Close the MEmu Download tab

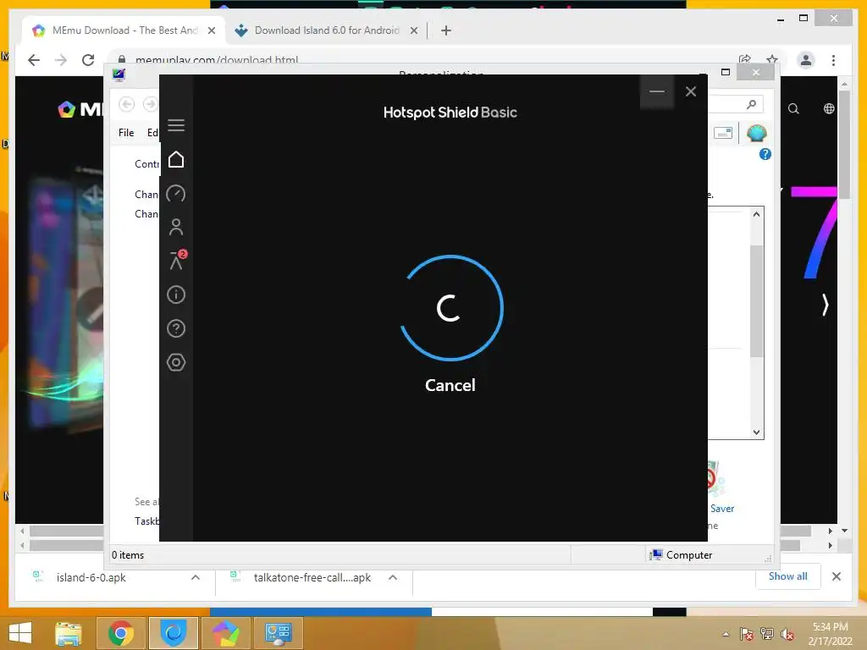click(211, 31)
